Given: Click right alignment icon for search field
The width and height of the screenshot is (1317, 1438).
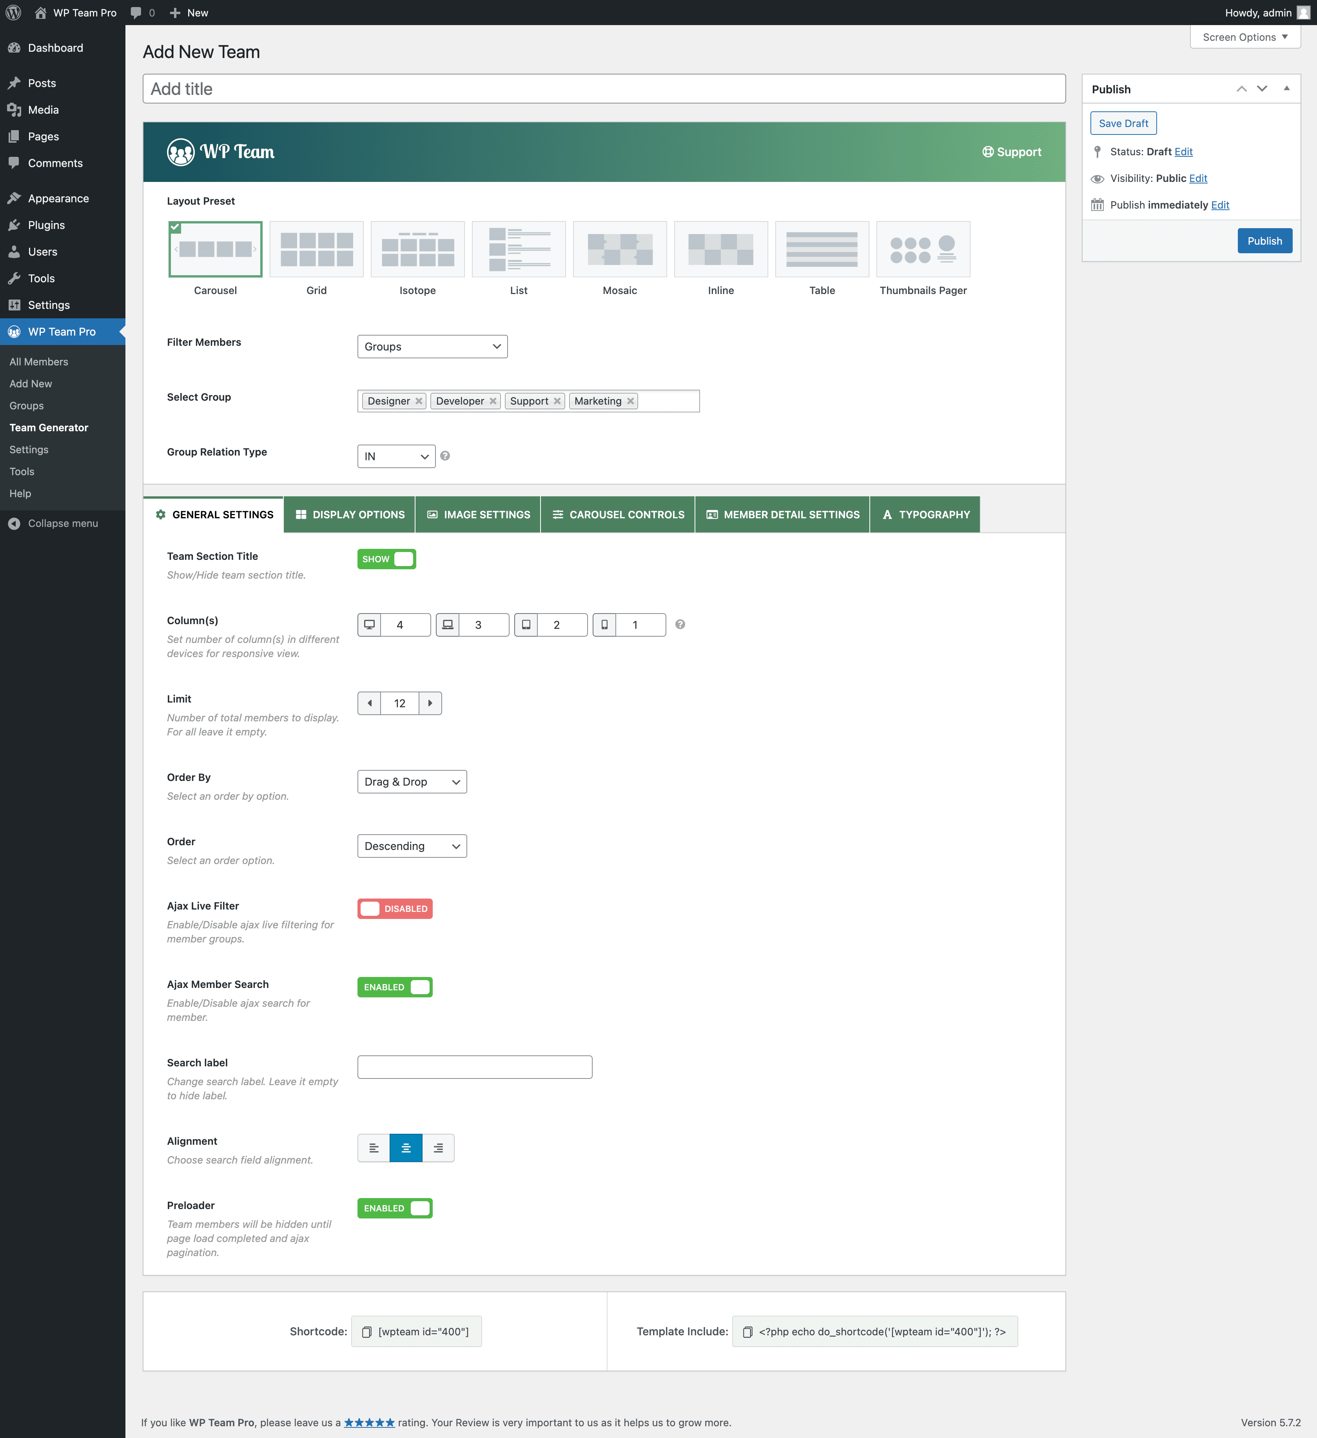Looking at the screenshot, I should (438, 1147).
